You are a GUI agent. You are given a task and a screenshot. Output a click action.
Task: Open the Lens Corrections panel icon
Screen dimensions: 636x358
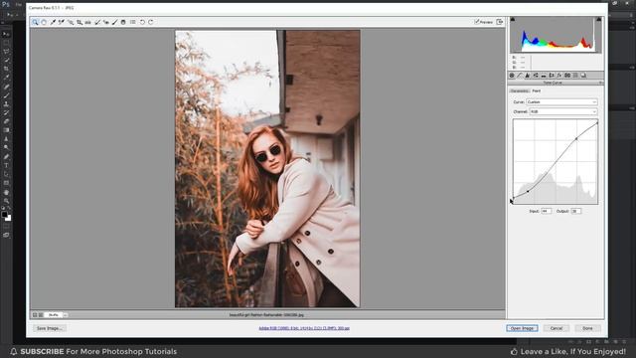(552, 76)
